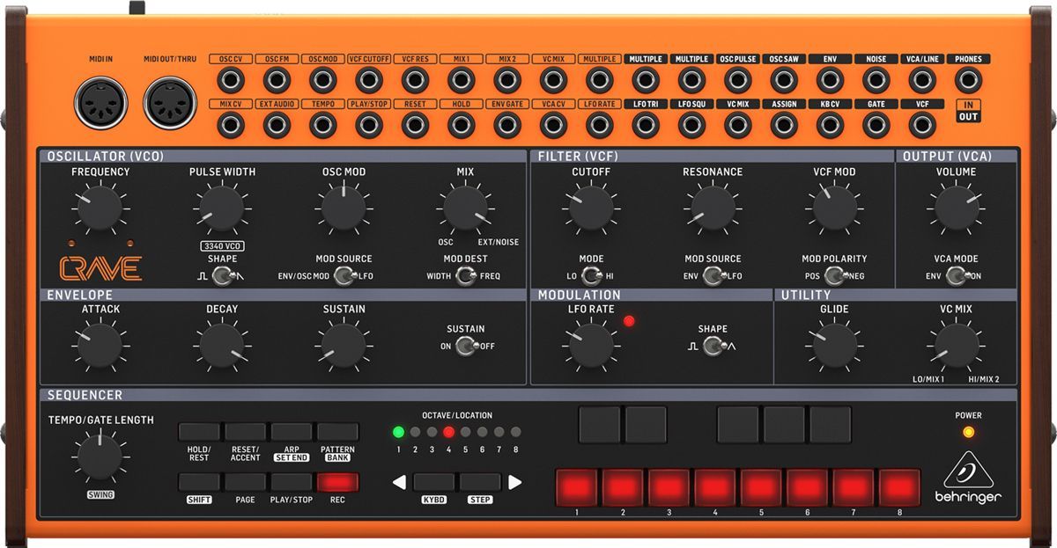Click the OSC CV patch jack

pyautogui.click(x=231, y=82)
